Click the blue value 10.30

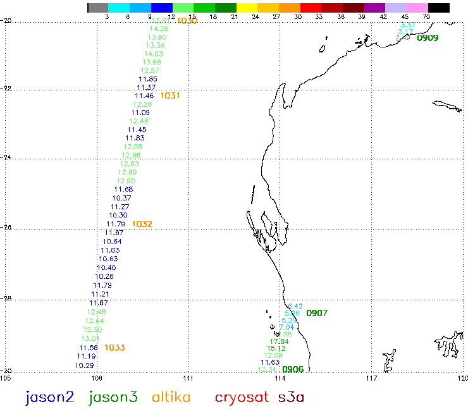tap(118, 216)
